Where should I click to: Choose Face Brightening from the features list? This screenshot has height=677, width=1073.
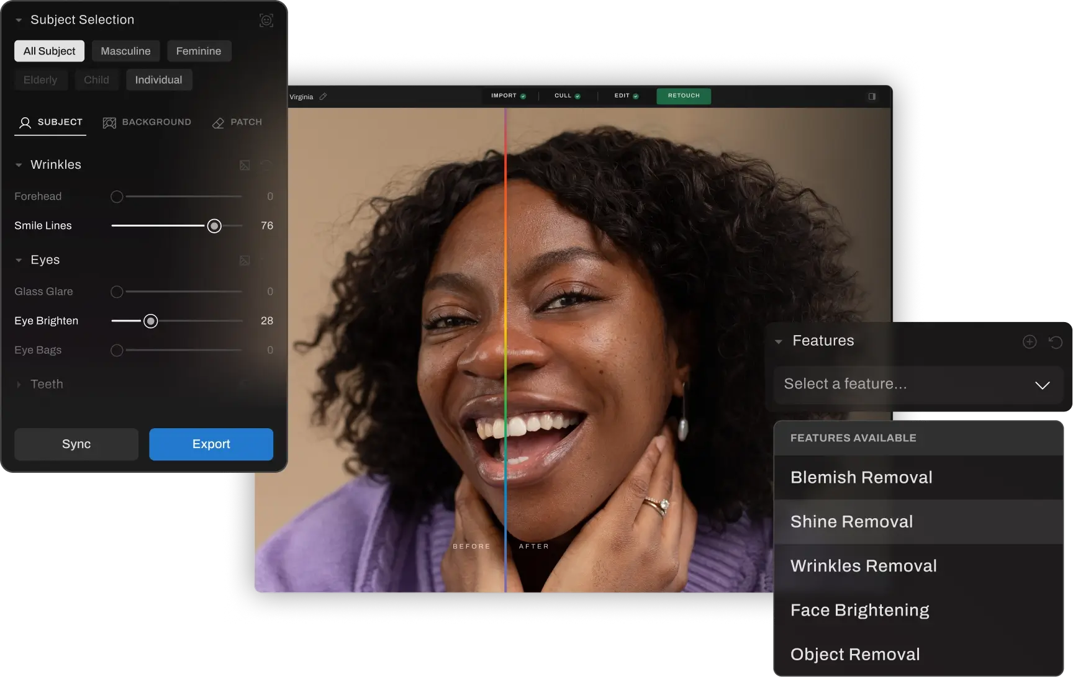pos(918,611)
